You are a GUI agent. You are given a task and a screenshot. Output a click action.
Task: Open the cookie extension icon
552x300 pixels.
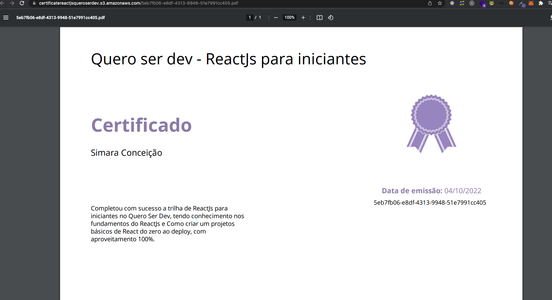511,3
